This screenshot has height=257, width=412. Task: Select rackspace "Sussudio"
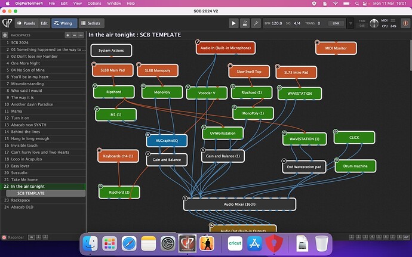(43, 173)
